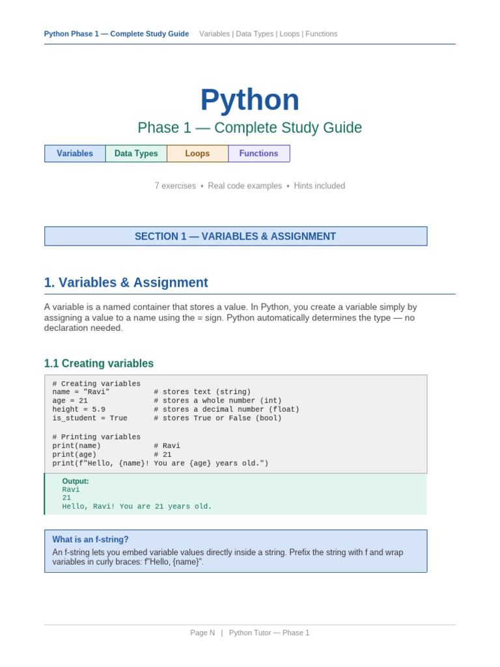The width and height of the screenshot is (500, 667).
Task: Click the Section 1 — Variables & Assignment banner
Action: [x=236, y=236]
